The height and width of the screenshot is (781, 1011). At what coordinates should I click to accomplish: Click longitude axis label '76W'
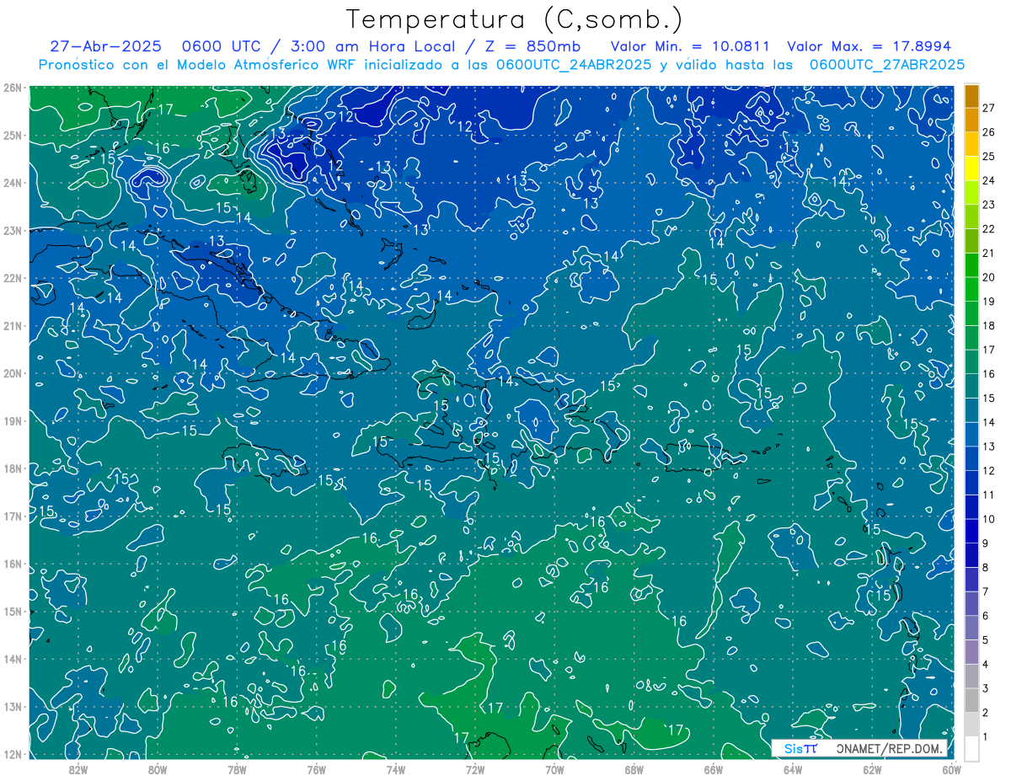(x=317, y=768)
